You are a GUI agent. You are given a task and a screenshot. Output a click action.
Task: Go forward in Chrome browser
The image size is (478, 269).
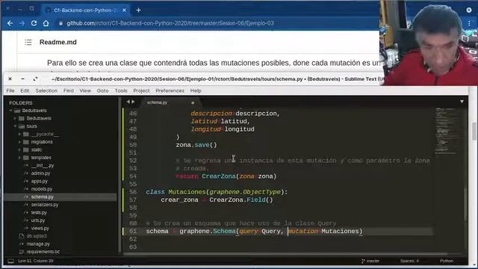(22, 23)
